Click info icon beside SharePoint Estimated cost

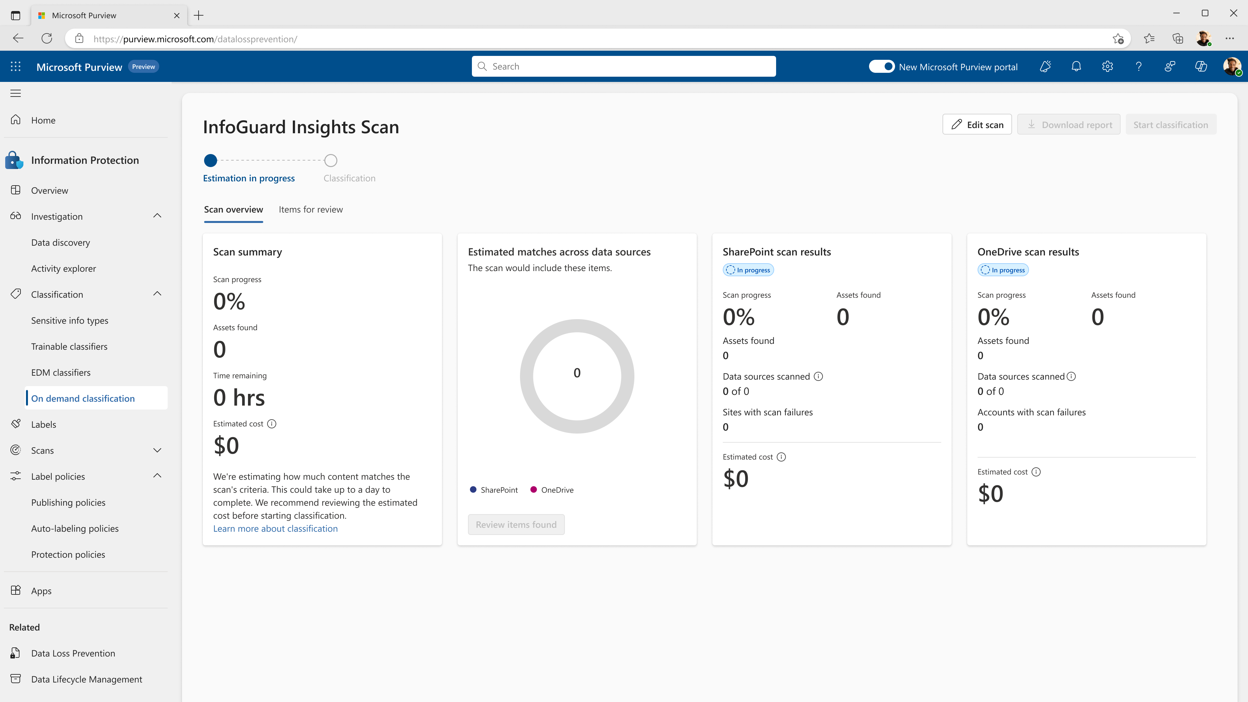click(781, 457)
